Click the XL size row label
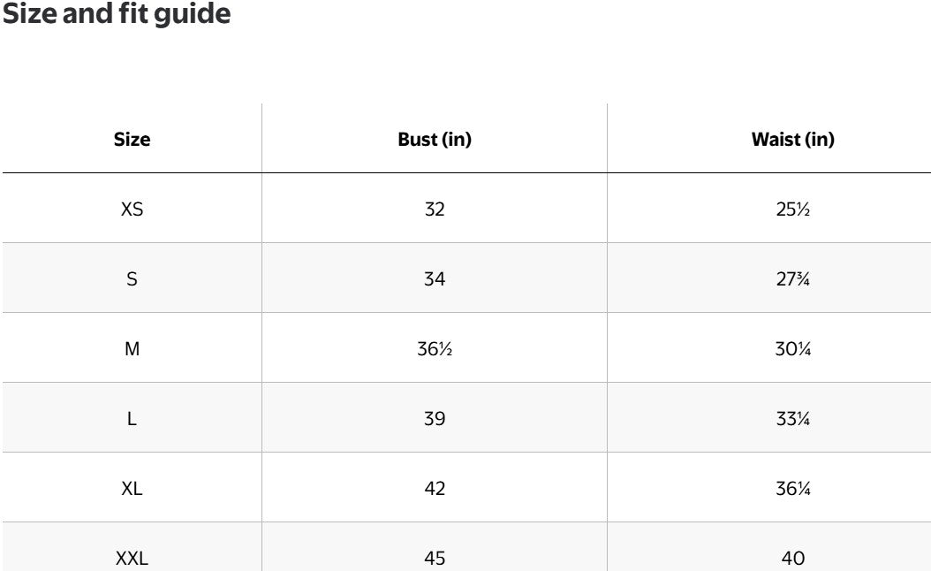Screen dimensions: 931x571 [x=132, y=489]
